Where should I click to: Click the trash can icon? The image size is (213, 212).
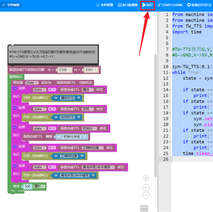144,208
